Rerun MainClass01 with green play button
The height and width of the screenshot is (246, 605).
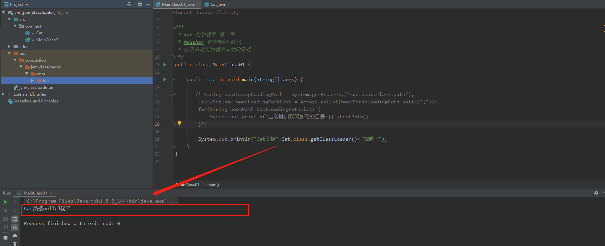click(6, 202)
